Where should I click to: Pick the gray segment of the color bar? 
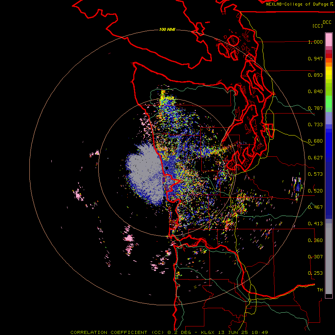point(329,259)
